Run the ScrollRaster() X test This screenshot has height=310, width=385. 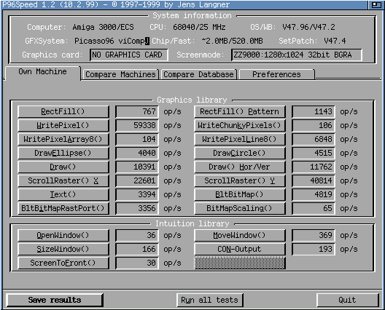click(63, 180)
